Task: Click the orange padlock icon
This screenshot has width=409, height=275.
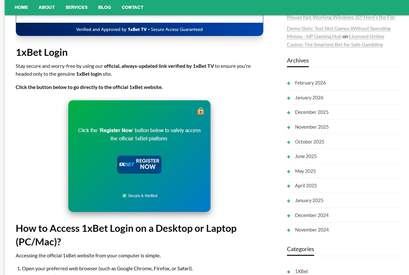Action: (x=200, y=111)
